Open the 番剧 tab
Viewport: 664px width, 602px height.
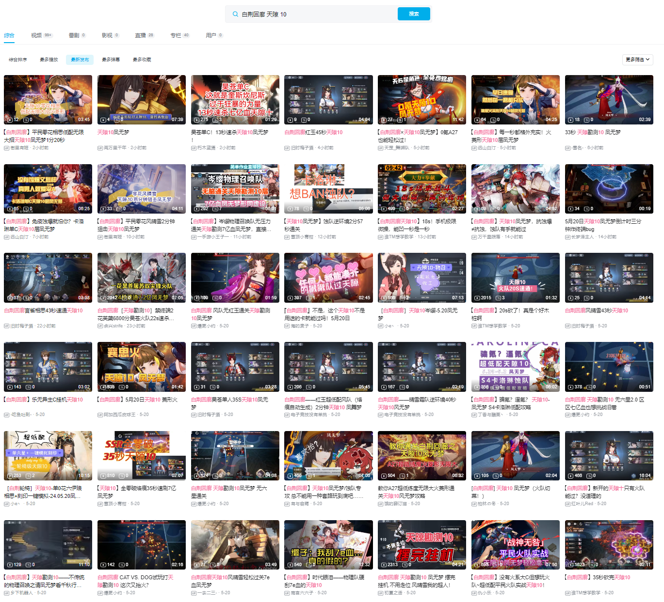click(x=77, y=35)
